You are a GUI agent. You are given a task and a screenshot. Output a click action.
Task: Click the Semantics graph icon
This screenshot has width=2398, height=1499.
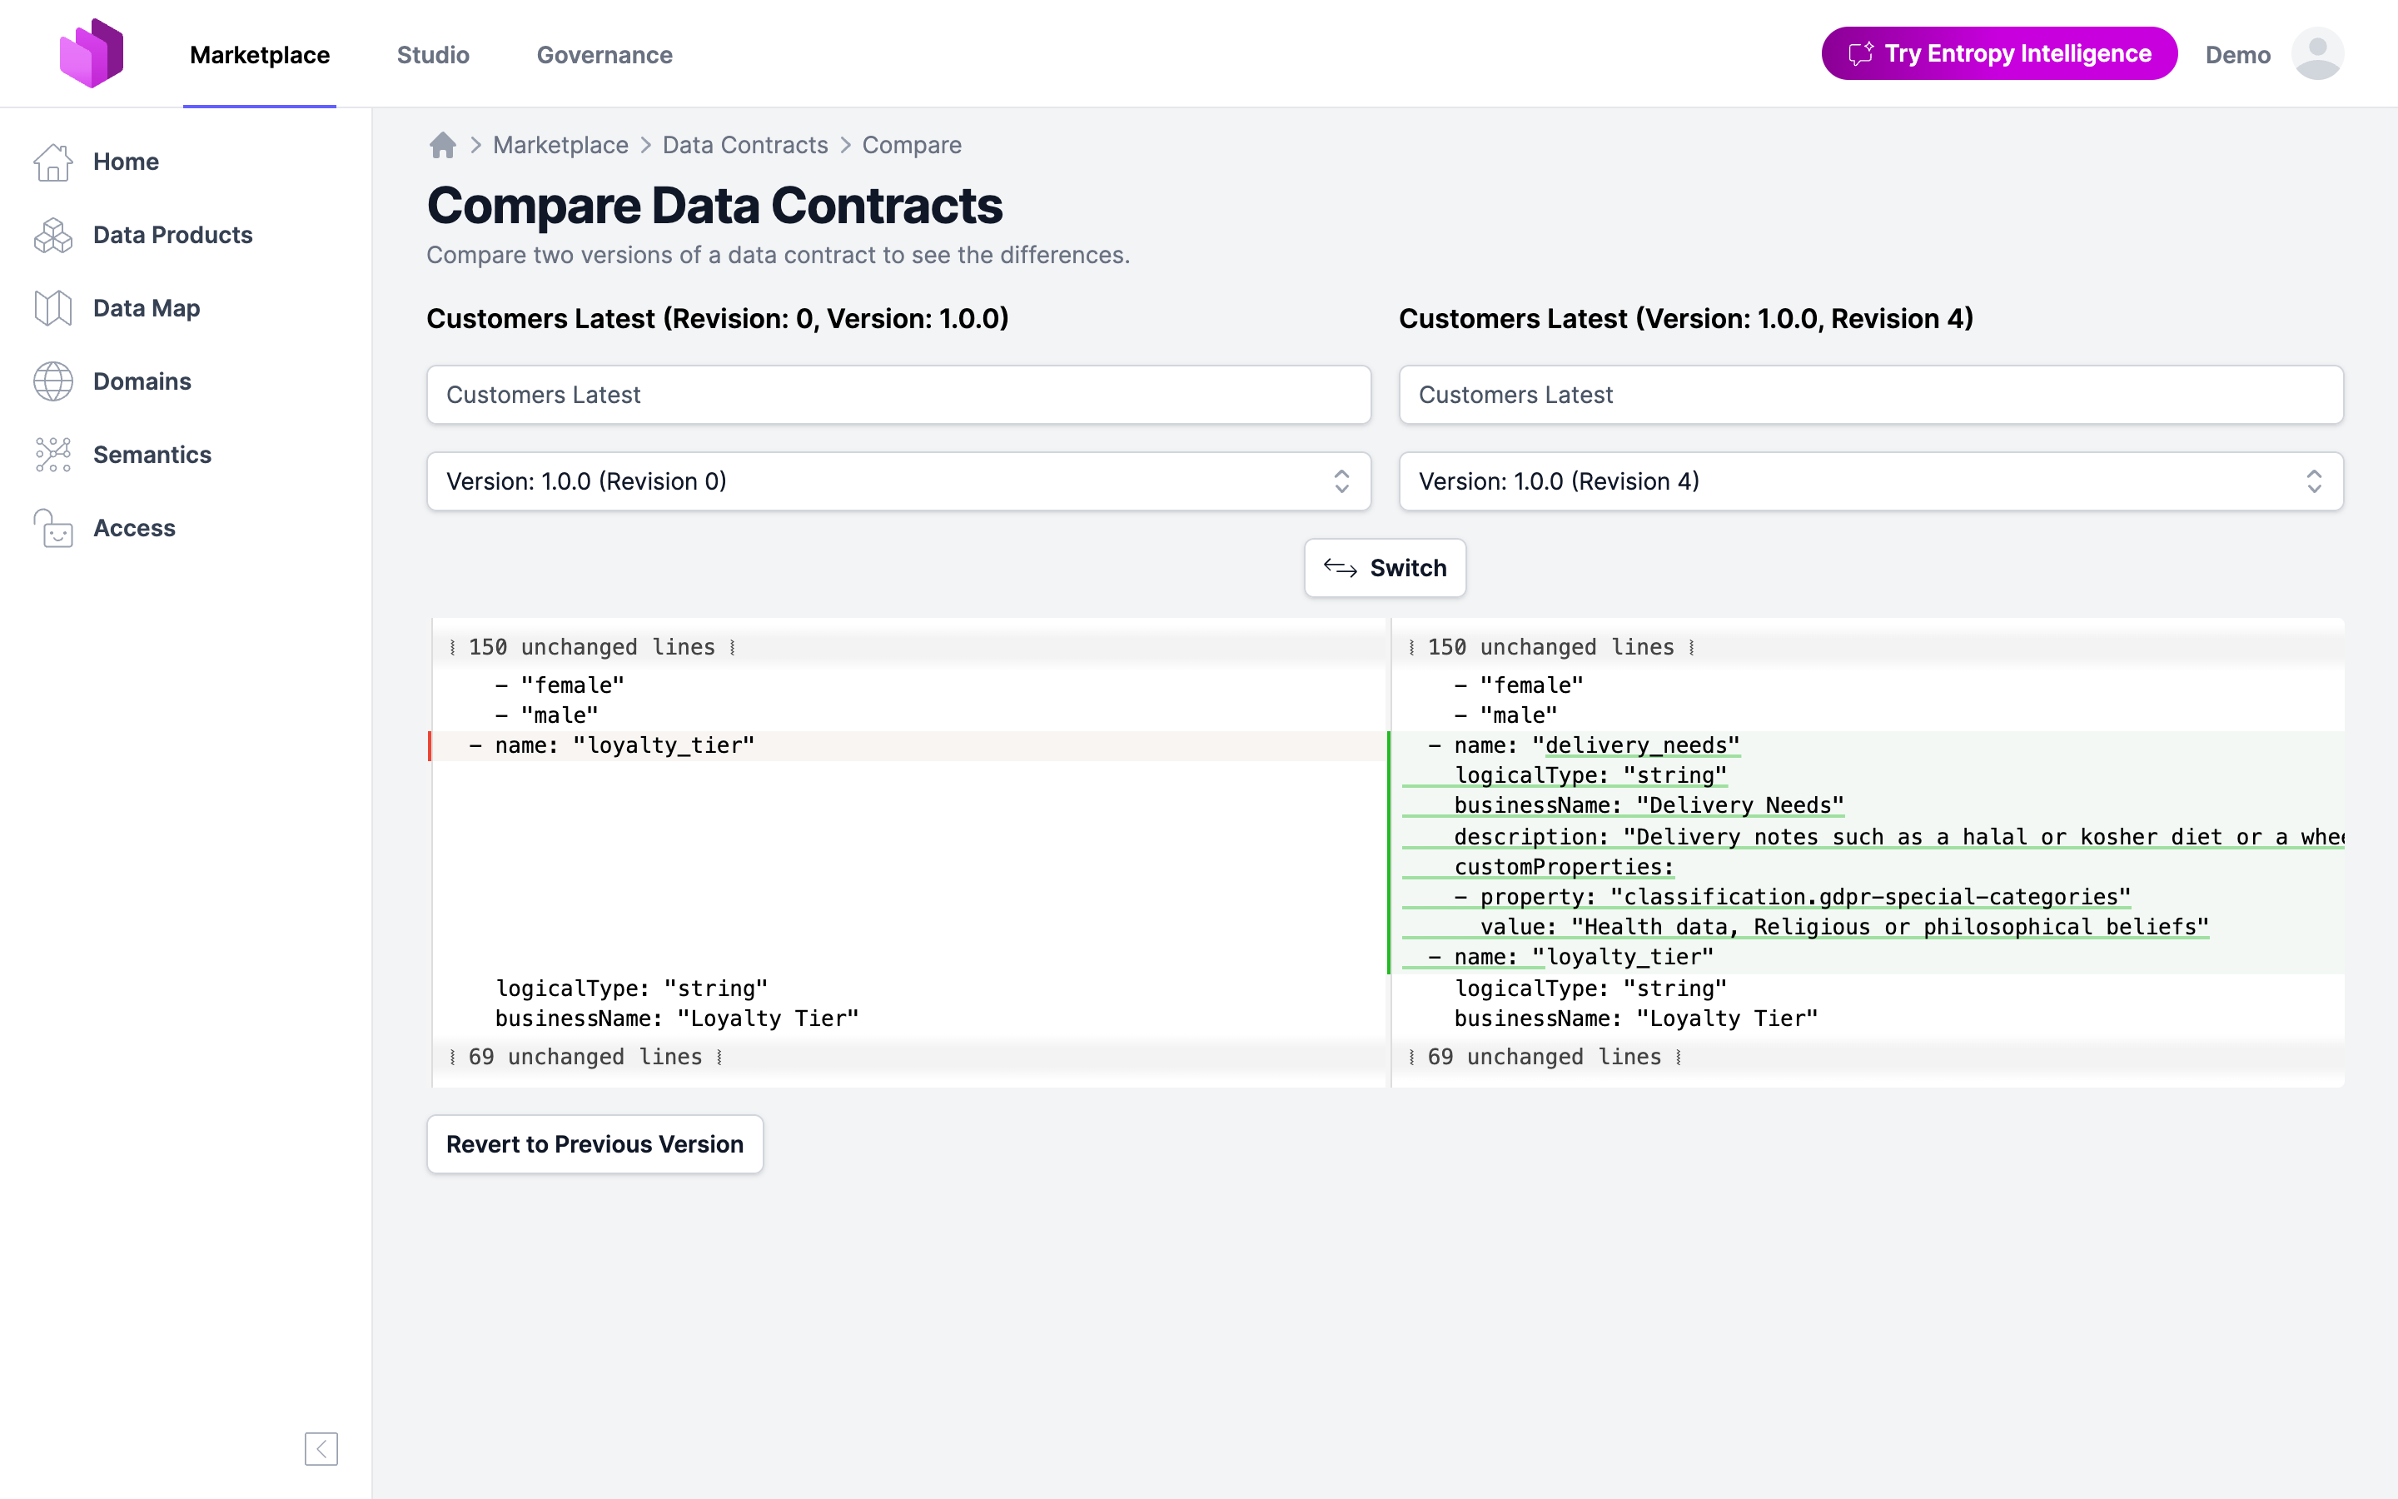53,455
